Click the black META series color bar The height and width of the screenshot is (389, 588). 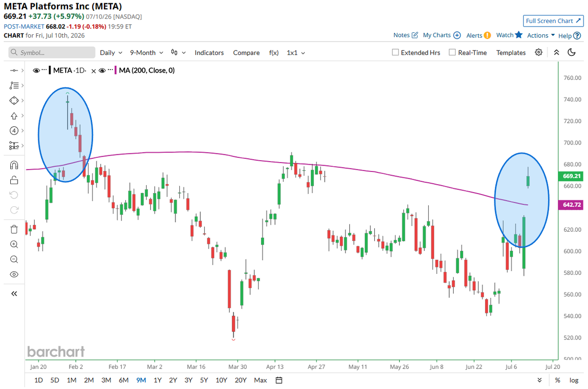(49, 71)
